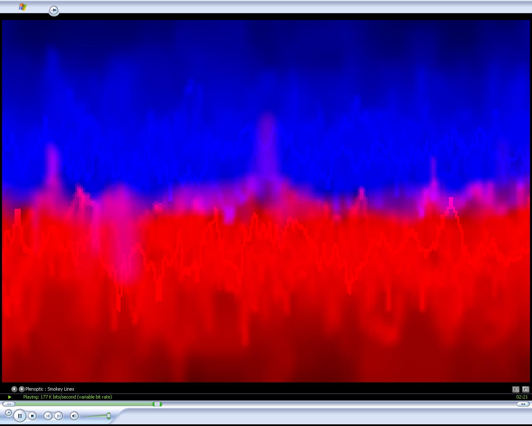This screenshot has height=426, width=532.
Task: Go back to the previous track
Action: click(x=47, y=416)
